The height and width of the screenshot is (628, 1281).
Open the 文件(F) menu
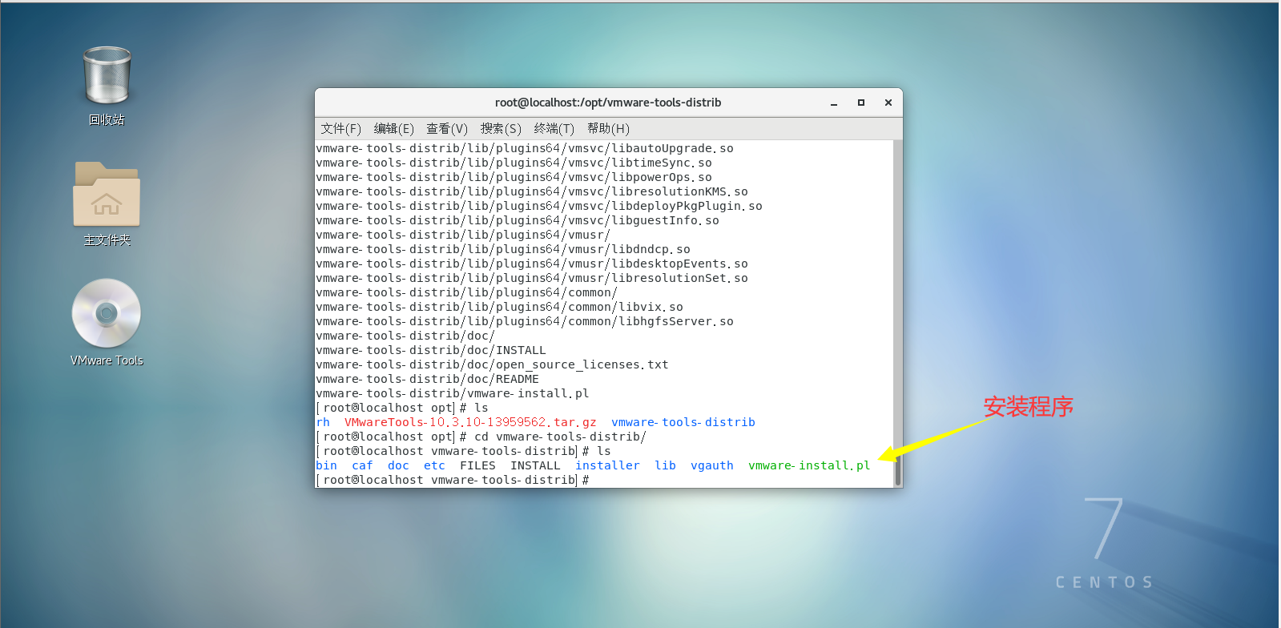pyautogui.click(x=340, y=129)
